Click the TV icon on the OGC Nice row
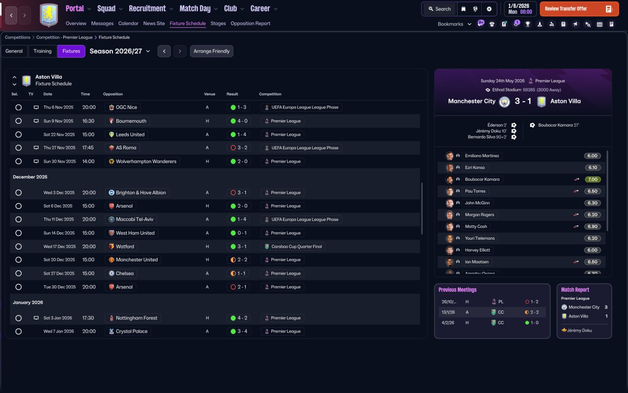 pos(36,107)
